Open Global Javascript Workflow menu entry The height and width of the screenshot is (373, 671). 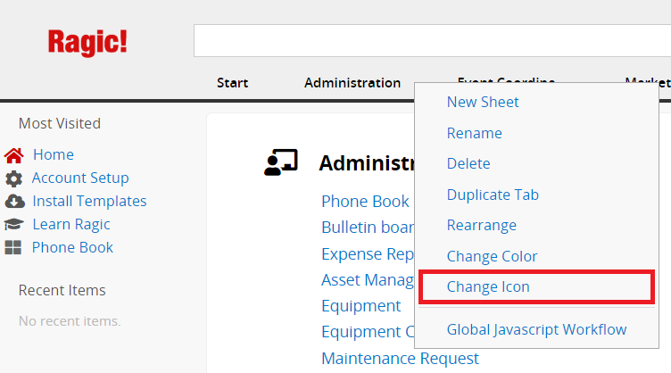click(536, 330)
